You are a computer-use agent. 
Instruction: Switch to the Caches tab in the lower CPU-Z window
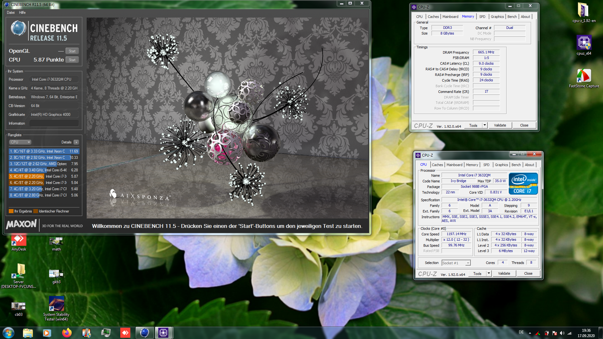pos(437,165)
